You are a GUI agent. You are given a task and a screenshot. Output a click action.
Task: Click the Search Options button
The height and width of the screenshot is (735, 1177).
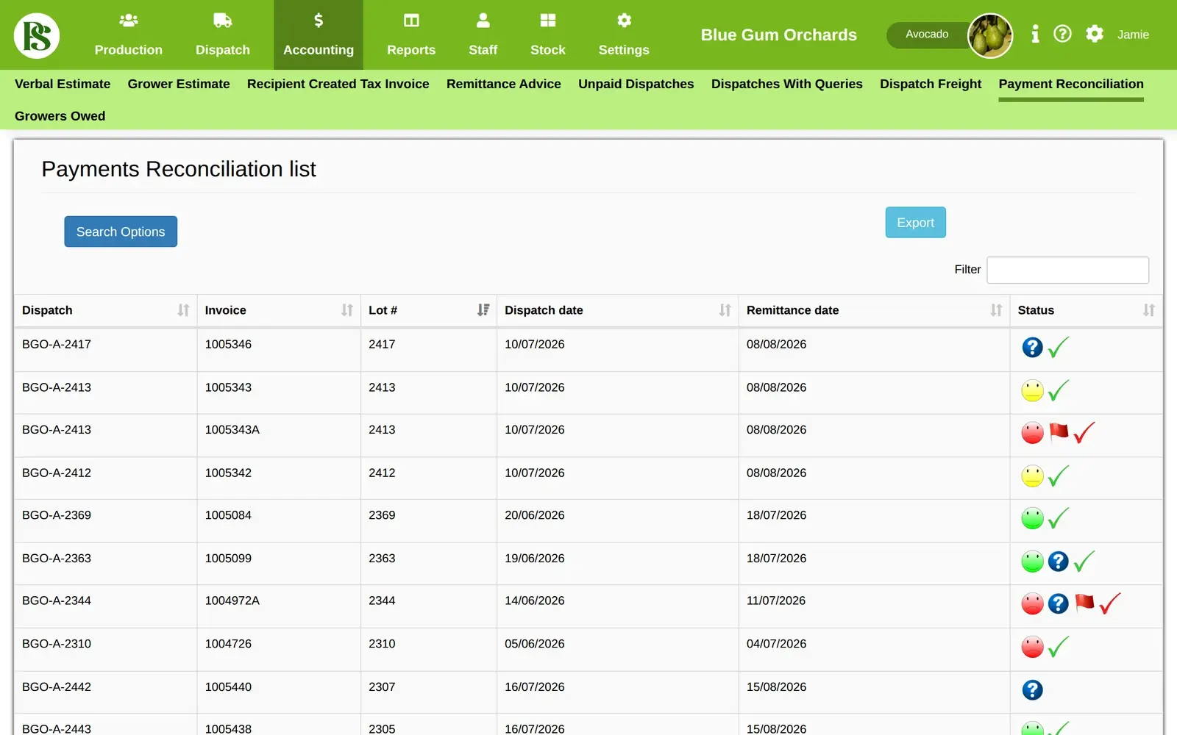pos(121,232)
